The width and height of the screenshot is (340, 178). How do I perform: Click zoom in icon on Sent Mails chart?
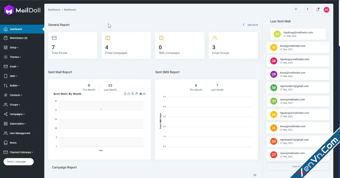pos(125,94)
